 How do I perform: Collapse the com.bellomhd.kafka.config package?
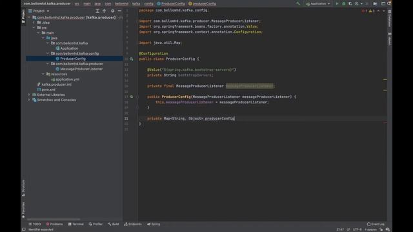(48, 53)
